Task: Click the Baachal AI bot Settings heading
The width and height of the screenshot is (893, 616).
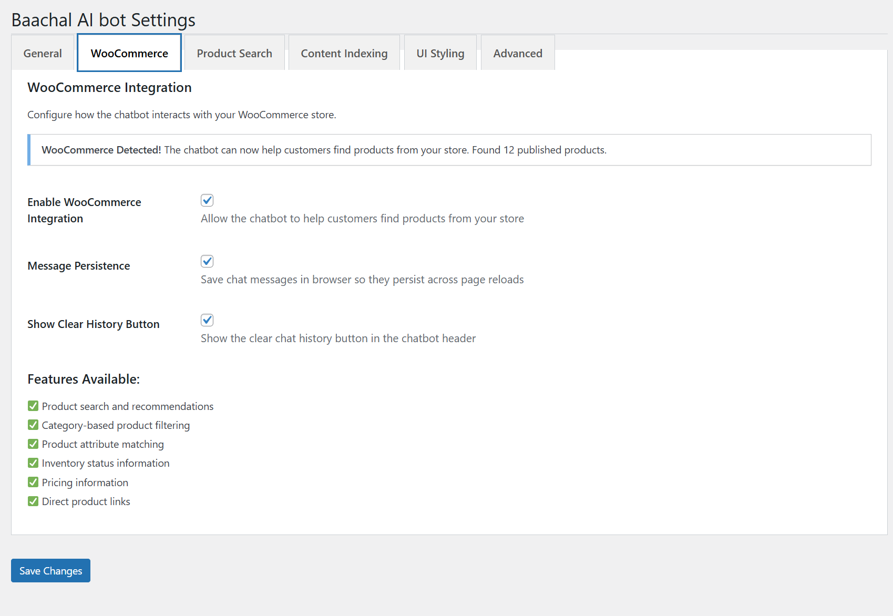Action: (x=103, y=19)
